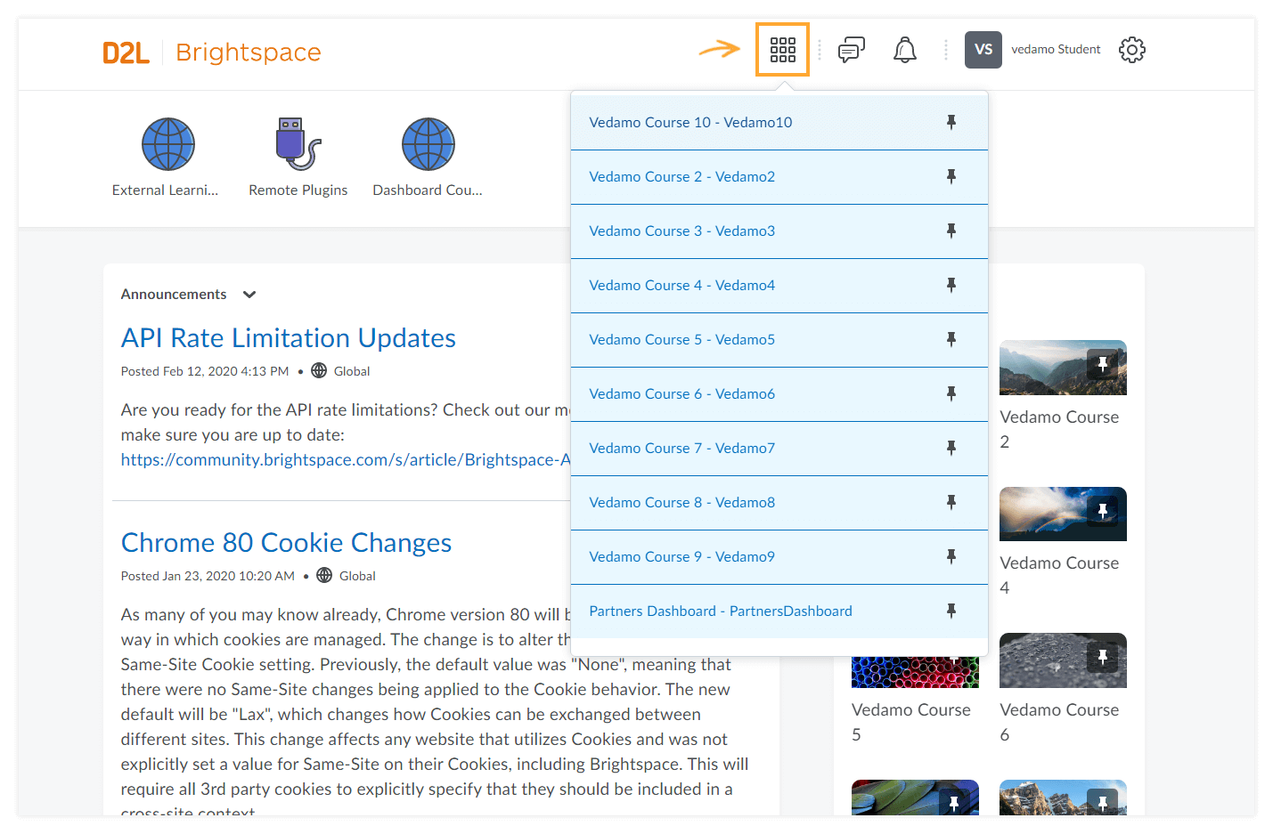Select Vedamo Course 8 - Vedamo8
Screen dimensions: 1273x834
coord(681,502)
